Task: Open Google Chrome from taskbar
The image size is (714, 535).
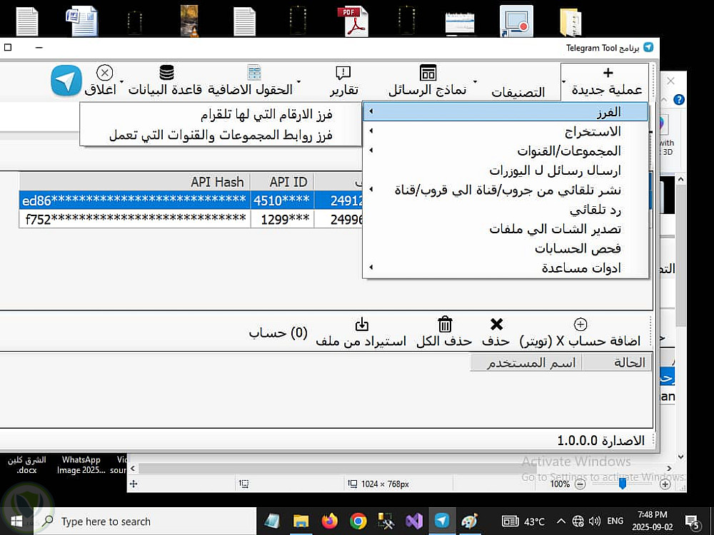Action: coord(358,521)
